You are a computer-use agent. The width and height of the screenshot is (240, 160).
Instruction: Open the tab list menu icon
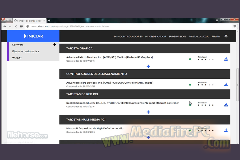coord(217,21)
